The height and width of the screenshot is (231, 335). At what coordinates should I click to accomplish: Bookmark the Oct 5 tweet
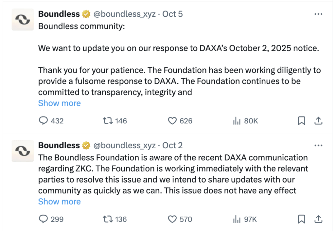click(301, 121)
